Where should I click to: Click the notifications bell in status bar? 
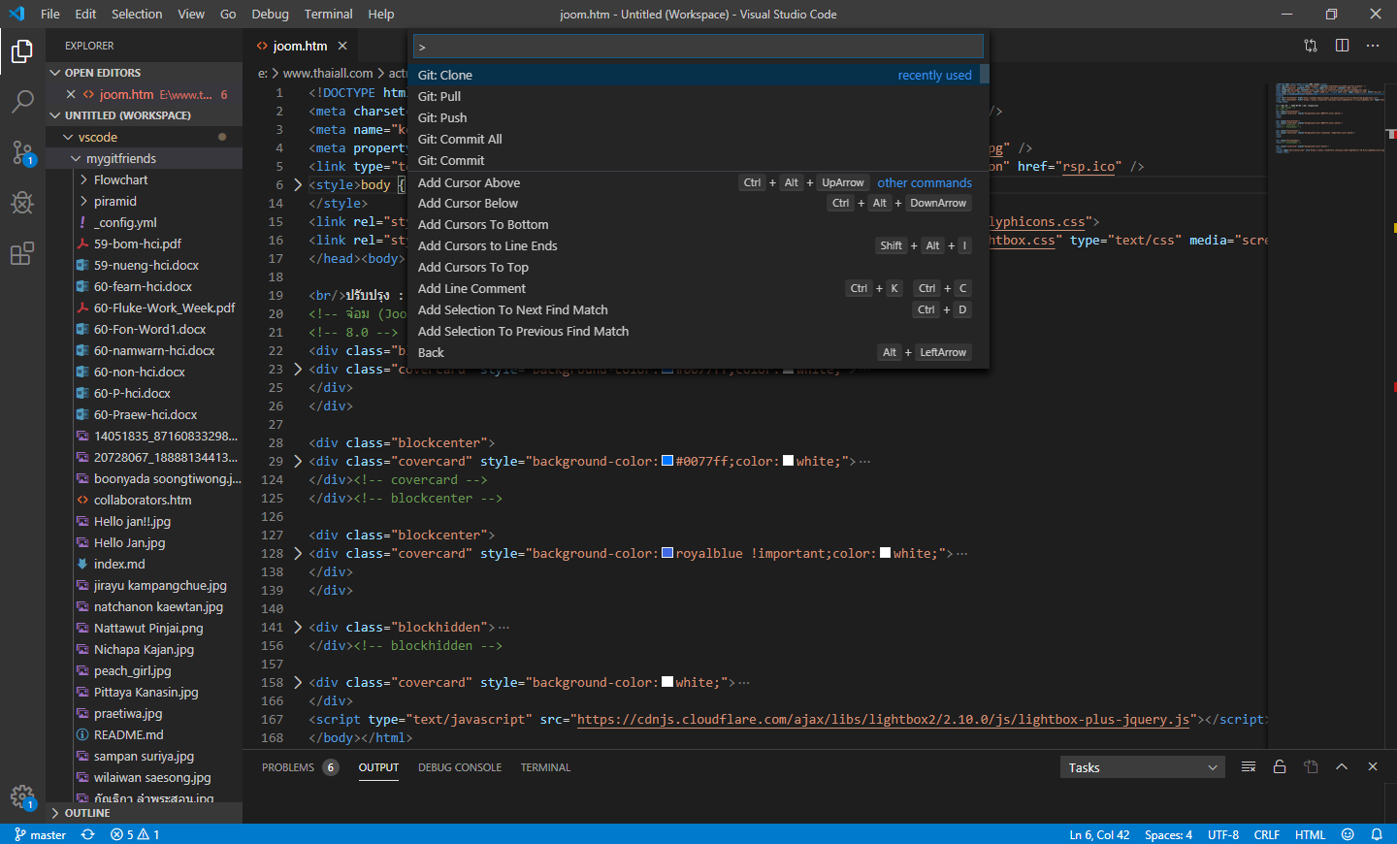tap(1376, 834)
